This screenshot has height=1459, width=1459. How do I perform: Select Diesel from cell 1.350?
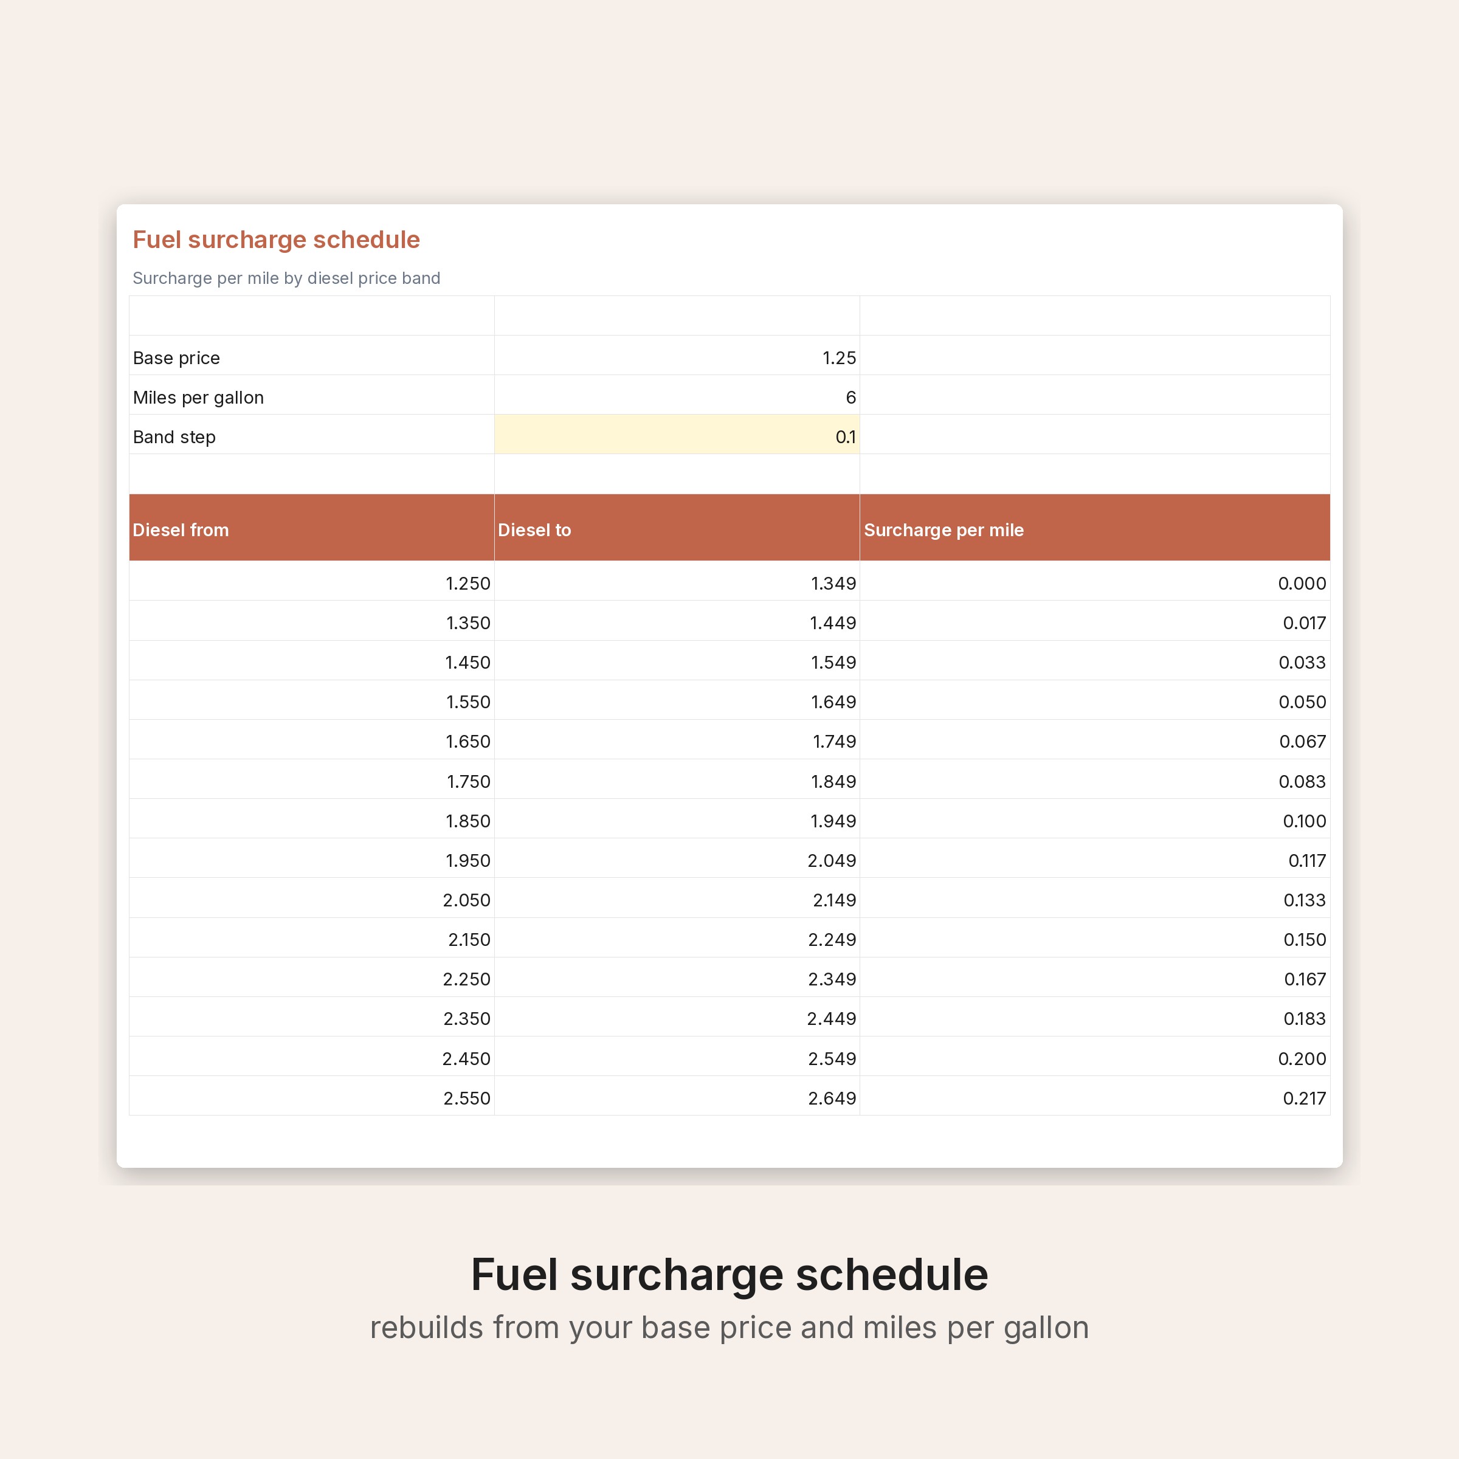[x=312, y=621]
